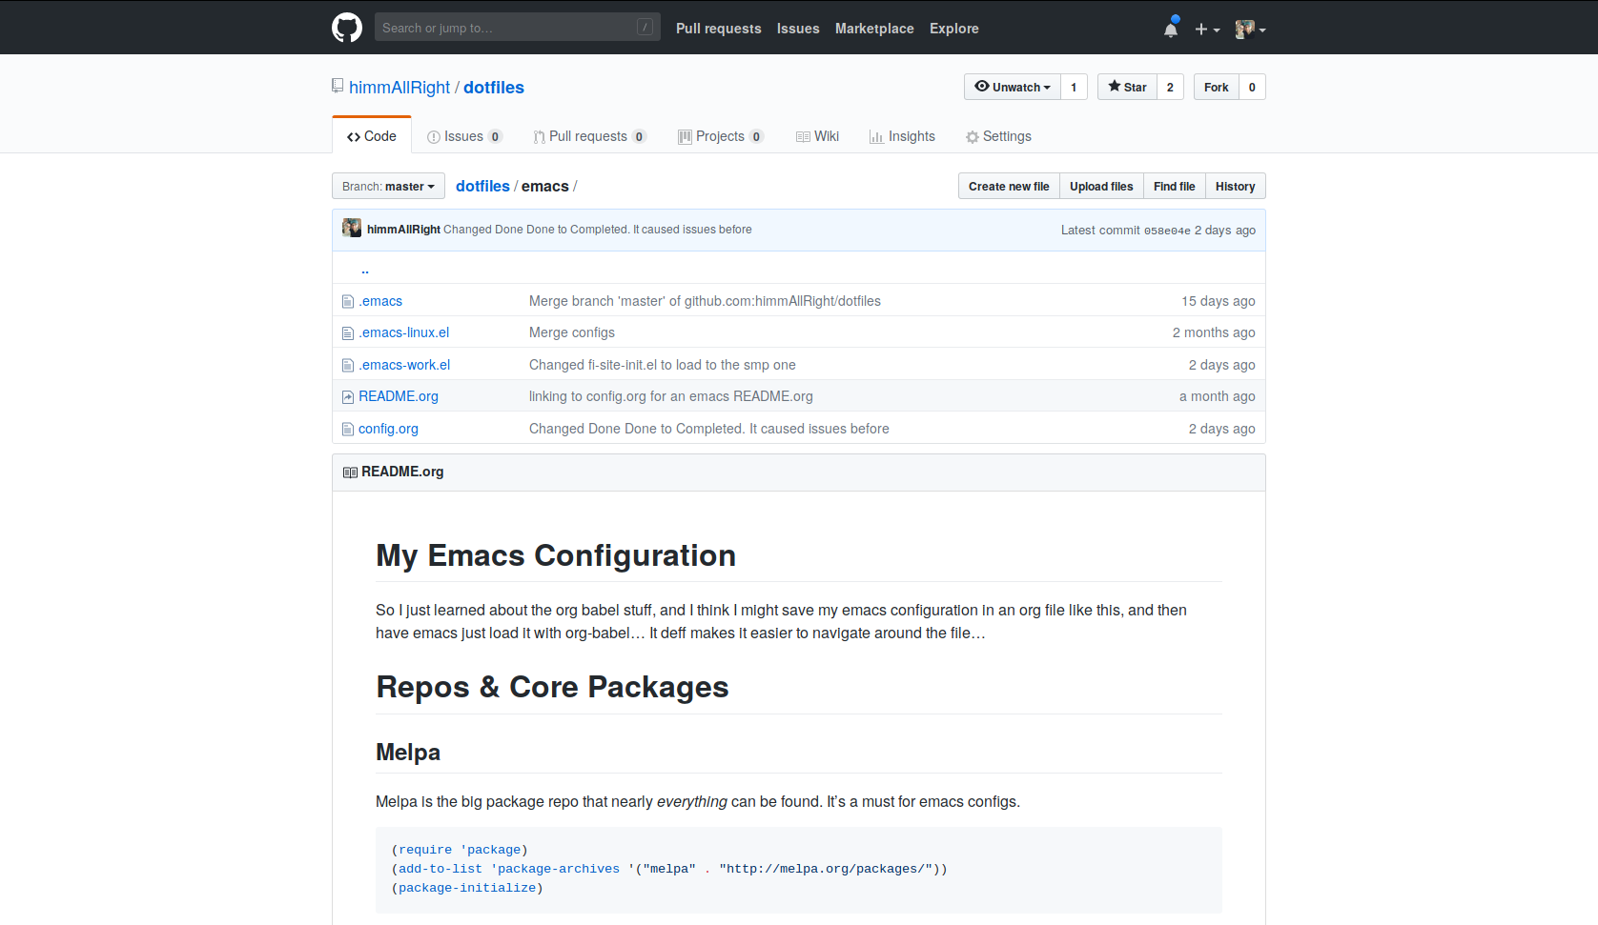
Task: Click the Fork button
Action: click(x=1216, y=87)
